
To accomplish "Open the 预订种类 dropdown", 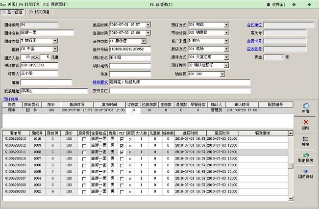I will [226, 65].
